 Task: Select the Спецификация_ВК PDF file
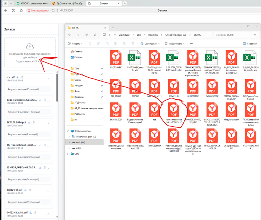click(232, 139)
